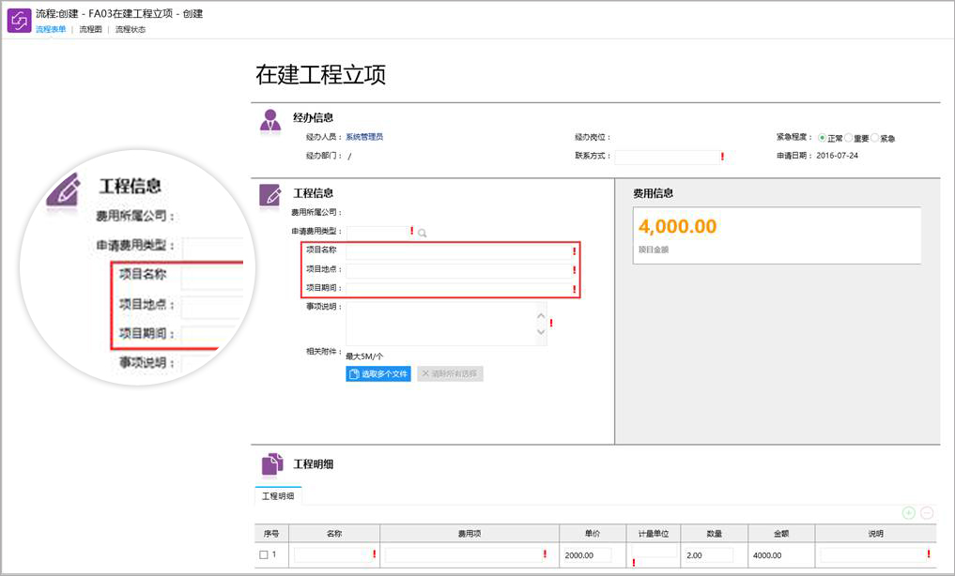Image resolution: width=955 pixels, height=576 pixels.
Task: Add a row with the green plus icon
Action: pyautogui.click(x=908, y=512)
